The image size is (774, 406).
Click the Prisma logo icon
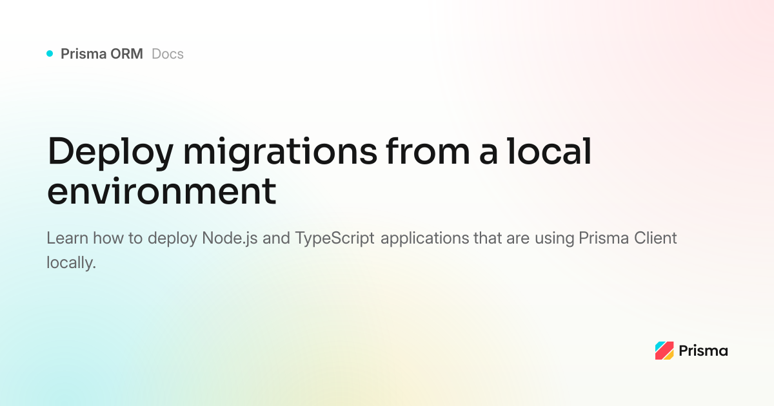664,351
